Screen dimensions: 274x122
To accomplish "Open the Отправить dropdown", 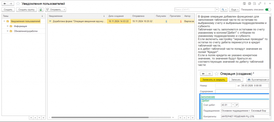I will click(56, 10).
